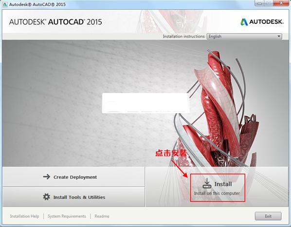Minimize the AutoCAD 2015 installer window
This screenshot has height=227, width=291.
pos(259,3)
